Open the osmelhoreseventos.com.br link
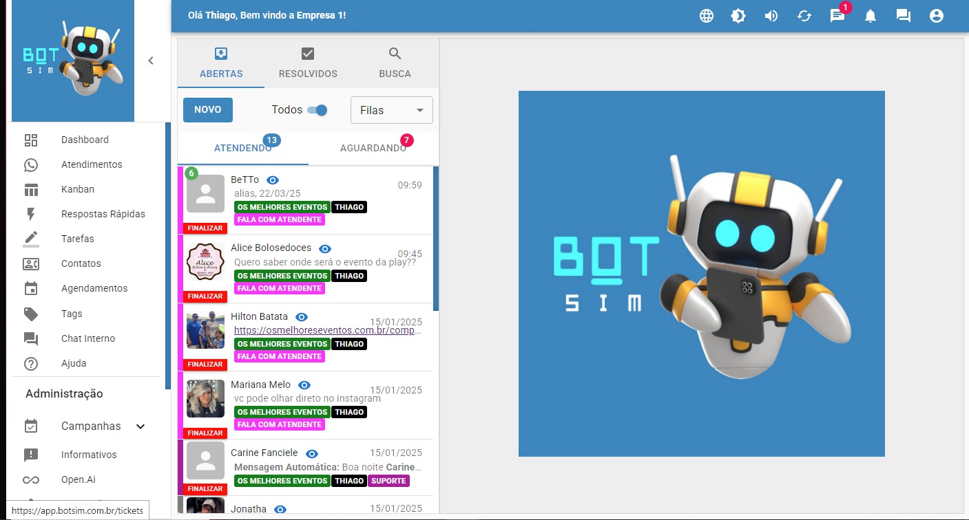 click(x=327, y=330)
